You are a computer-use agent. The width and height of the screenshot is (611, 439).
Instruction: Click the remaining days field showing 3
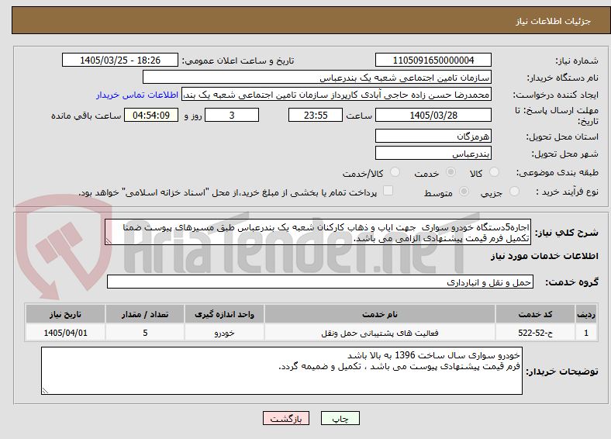pyautogui.click(x=232, y=115)
